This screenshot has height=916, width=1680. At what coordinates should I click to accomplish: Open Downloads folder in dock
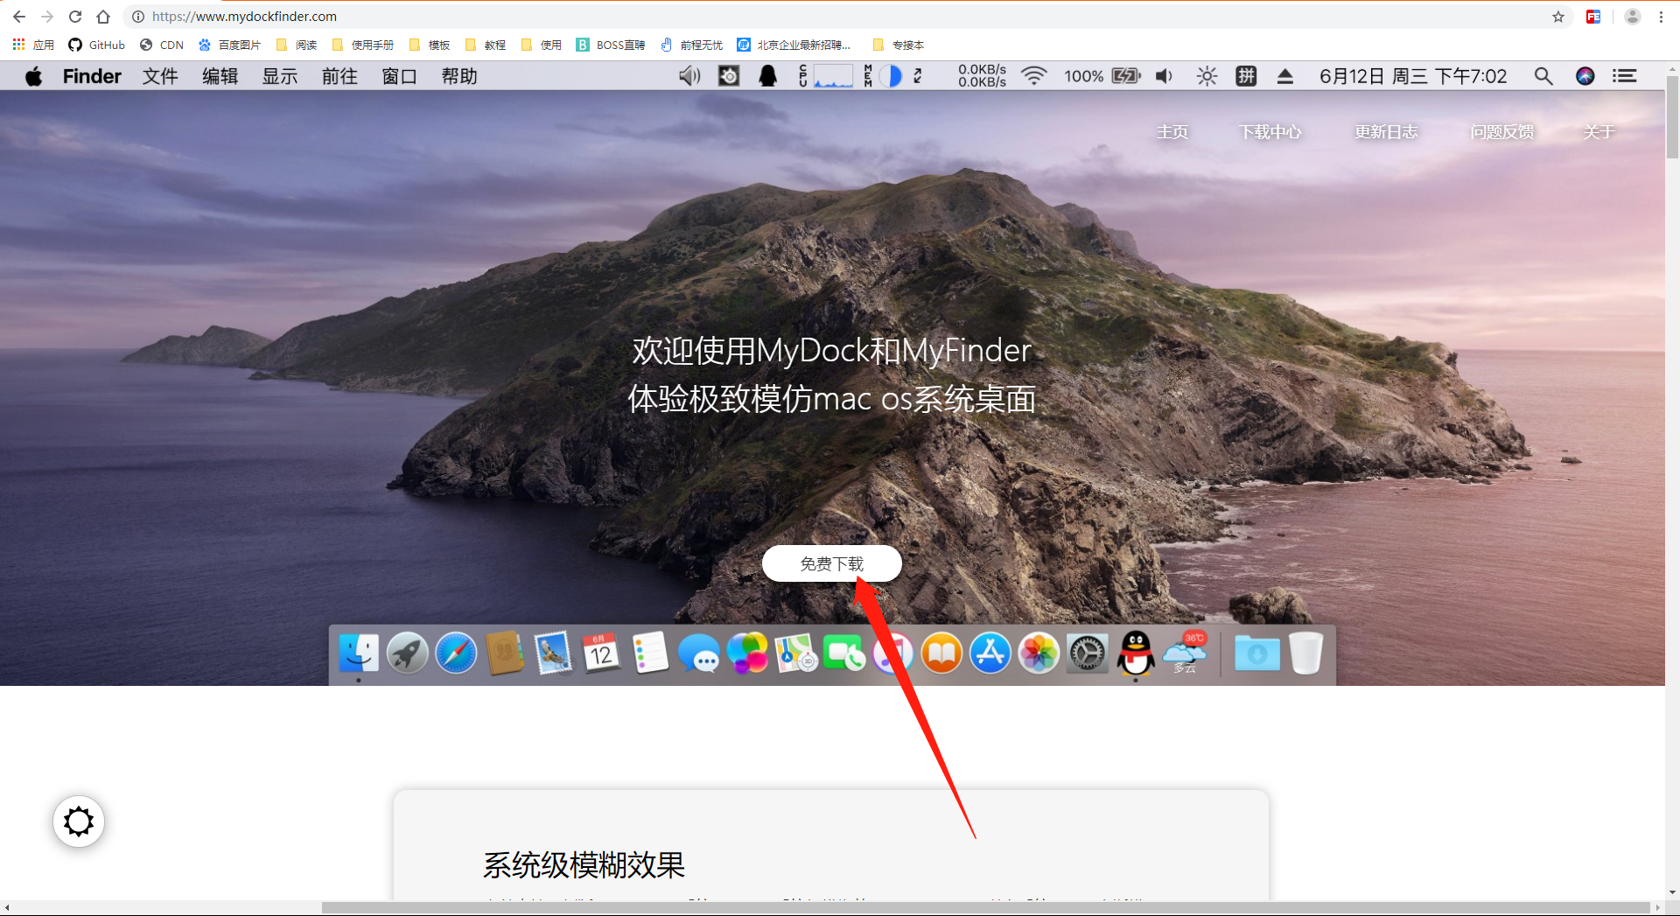[x=1256, y=653]
